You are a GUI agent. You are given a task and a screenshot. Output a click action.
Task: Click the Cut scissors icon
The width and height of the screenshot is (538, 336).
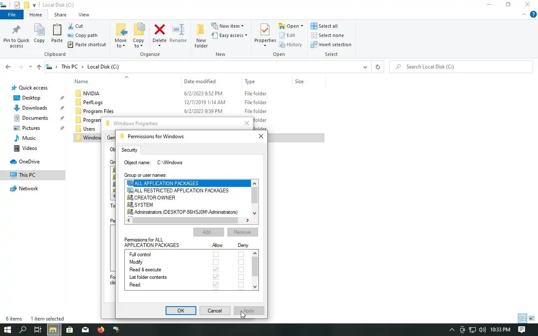point(71,26)
